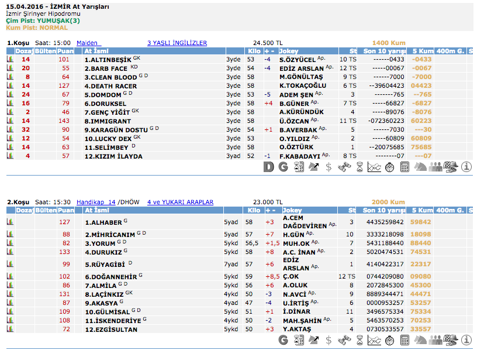Click the G icon under race 2

pos(283,340)
